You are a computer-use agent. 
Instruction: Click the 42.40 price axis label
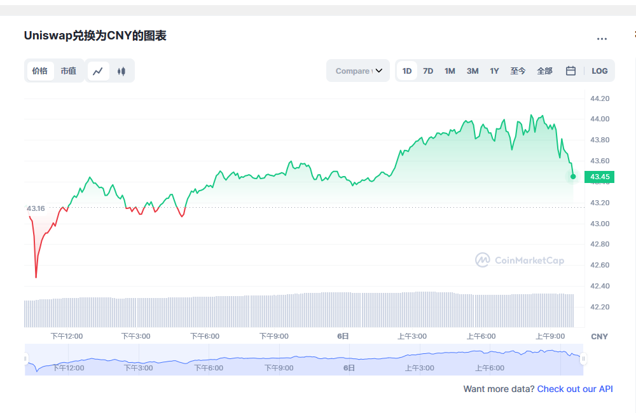tap(600, 286)
